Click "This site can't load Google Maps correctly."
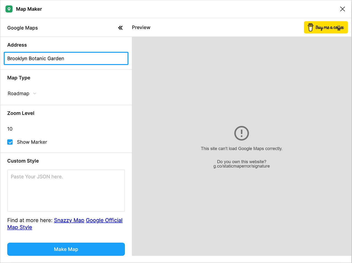This screenshot has width=352, height=263. click(241, 149)
